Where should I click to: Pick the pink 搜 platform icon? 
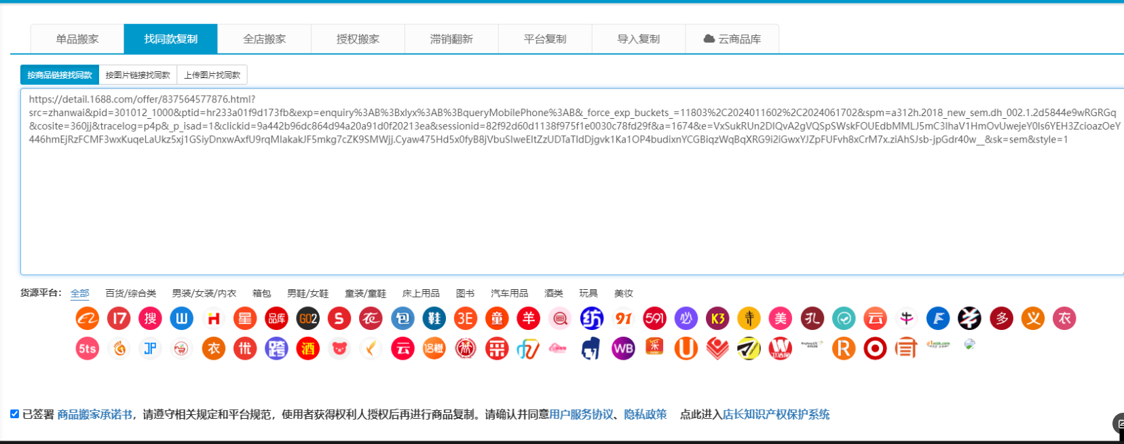150,318
